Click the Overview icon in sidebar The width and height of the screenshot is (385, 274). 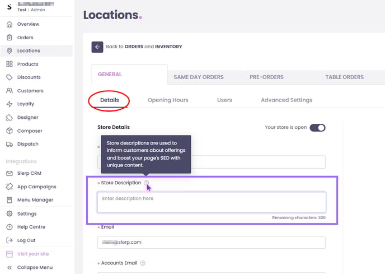[x=9, y=24]
